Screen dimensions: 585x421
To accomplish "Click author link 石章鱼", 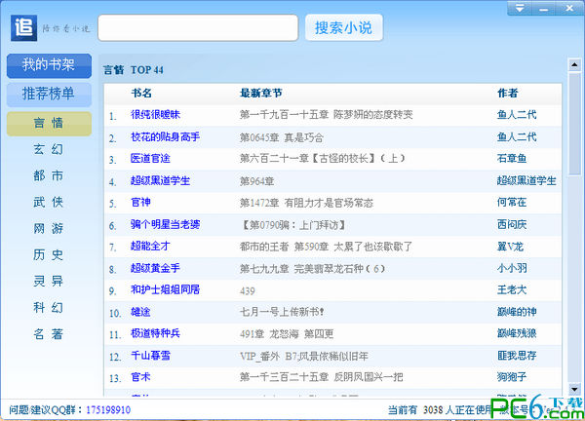I will (x=511, y=159).
